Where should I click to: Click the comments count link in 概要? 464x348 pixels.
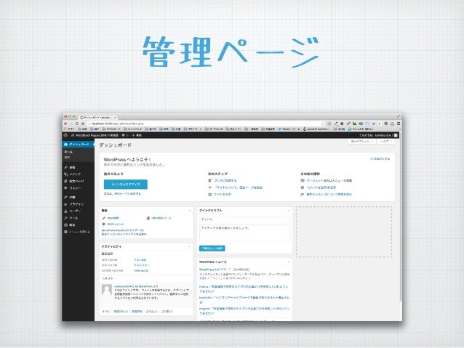click(x=115, y=224)
